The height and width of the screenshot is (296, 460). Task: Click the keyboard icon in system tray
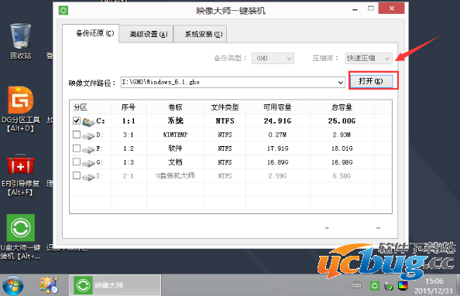point(356,284)
